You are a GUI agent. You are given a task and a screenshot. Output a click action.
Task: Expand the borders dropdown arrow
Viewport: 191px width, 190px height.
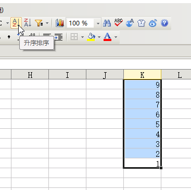82,37
